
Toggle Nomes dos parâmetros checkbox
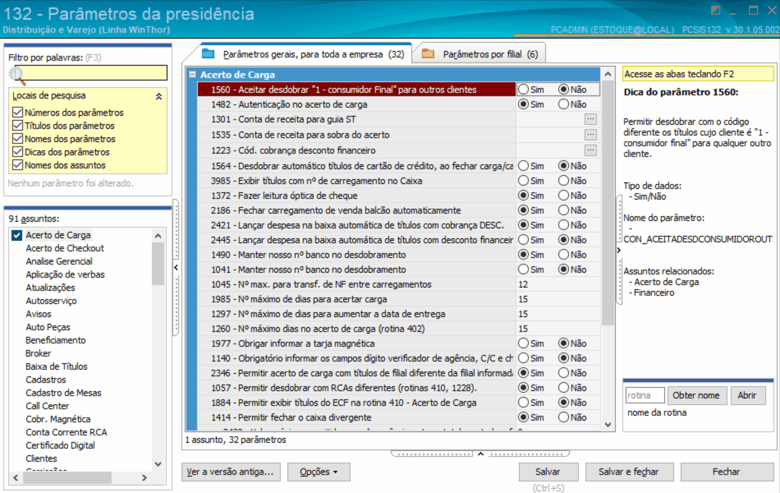(18, 139)
